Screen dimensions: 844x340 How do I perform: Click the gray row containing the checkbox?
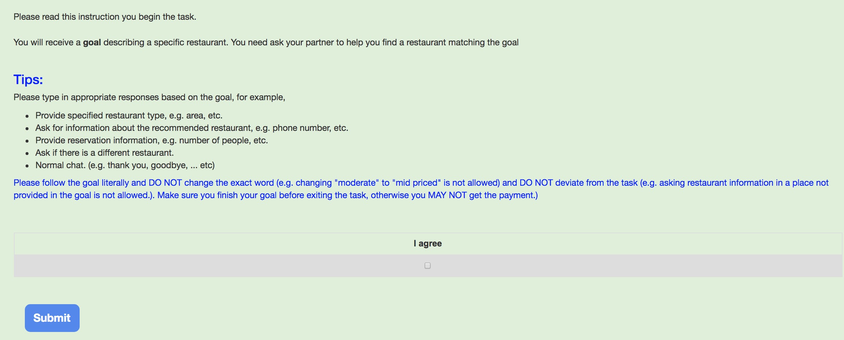coord(428,266)
